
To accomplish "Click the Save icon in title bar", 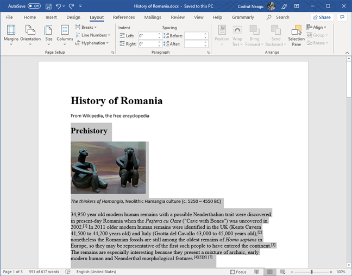I will tap(48, 7).
